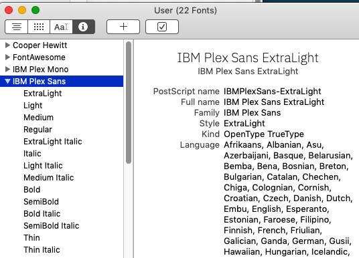The width and height of the screenshot is (359, 258).
Task: Expand the IBM Plex Mono family
Action: point(7,69)
